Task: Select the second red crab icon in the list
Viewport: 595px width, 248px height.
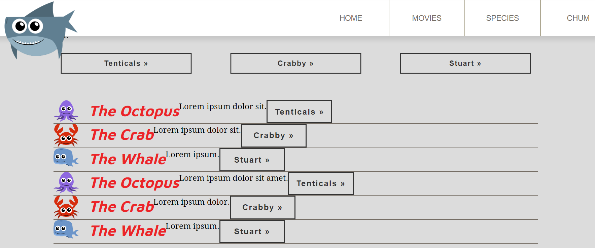Action: [66, 207]
